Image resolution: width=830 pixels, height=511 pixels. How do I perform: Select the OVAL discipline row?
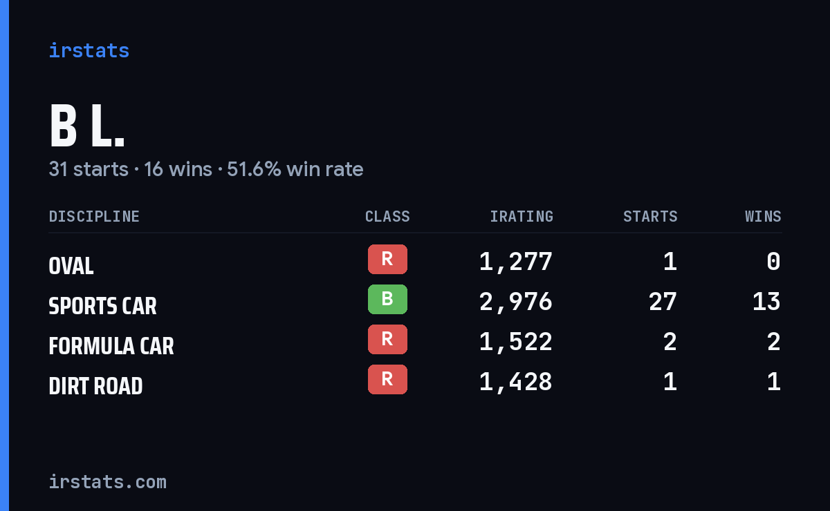tap(415, 261)
